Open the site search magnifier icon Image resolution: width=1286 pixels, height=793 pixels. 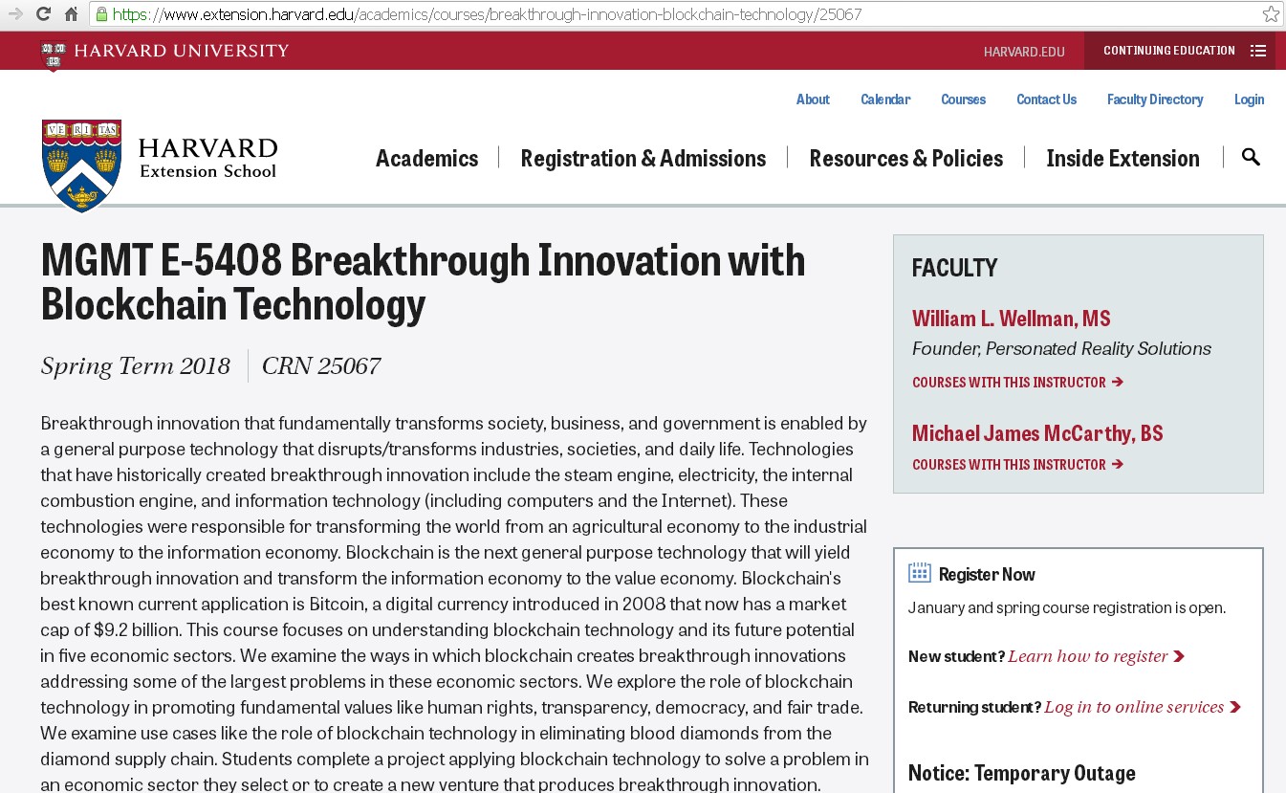[x=1250, y=157]
